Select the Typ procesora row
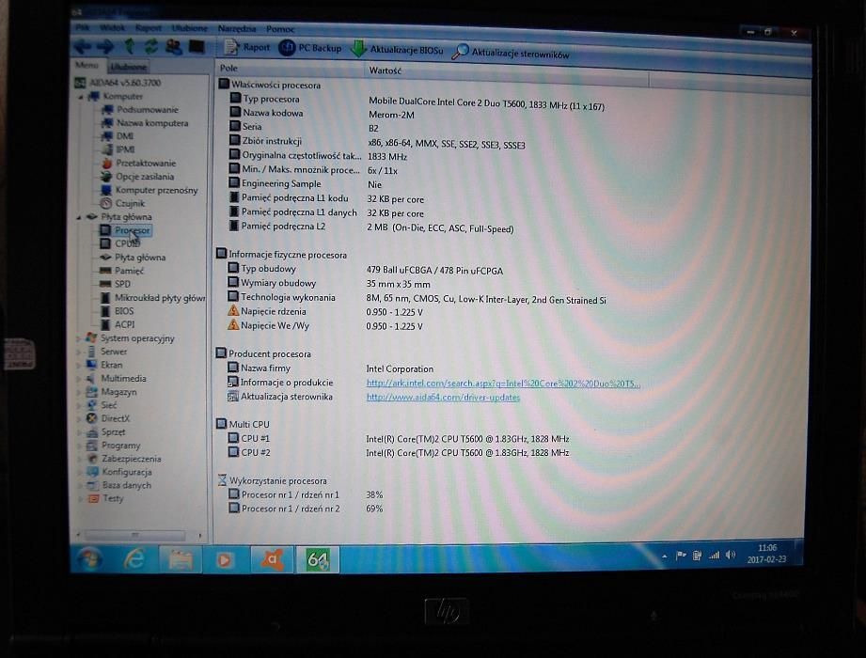 [417, 101]
